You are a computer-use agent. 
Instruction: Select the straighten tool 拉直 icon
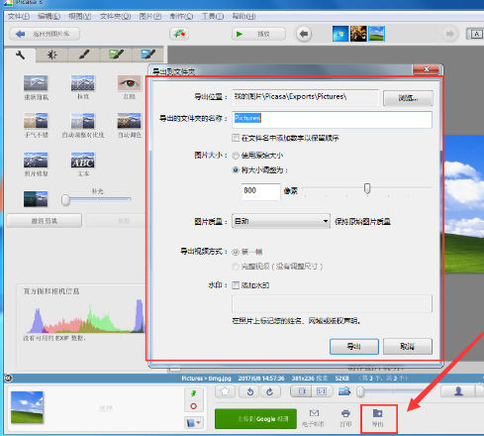click(83, 83)
